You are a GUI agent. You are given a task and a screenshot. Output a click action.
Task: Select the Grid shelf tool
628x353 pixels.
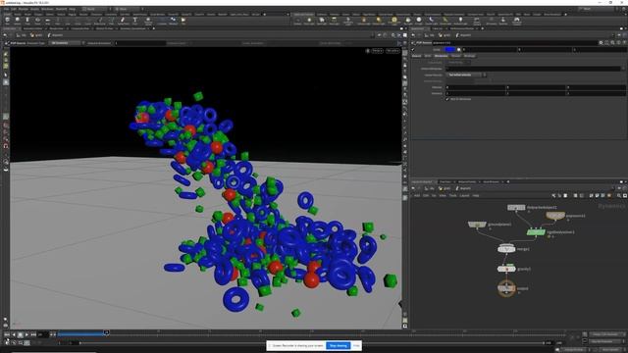48,21
